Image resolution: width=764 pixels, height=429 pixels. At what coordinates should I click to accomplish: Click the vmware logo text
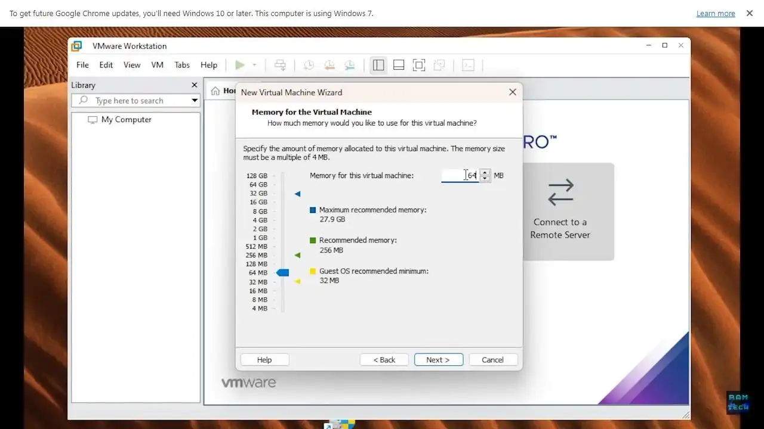pos(249,383)
